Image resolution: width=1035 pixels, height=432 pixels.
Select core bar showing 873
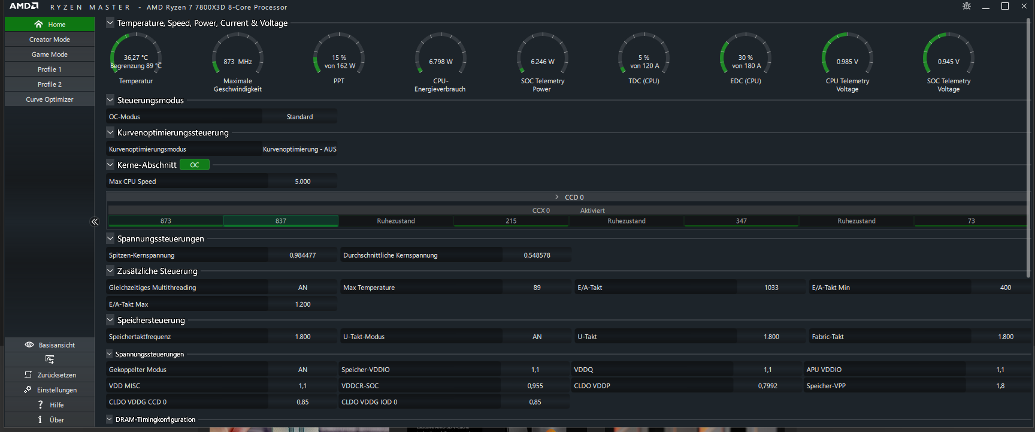[x=166, y=221]
